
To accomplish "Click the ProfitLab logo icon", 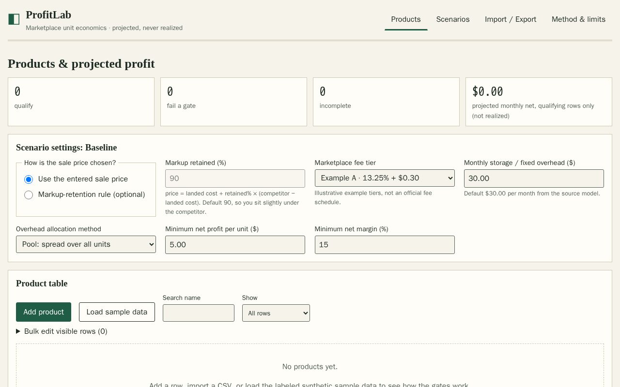I will (14, 19).
